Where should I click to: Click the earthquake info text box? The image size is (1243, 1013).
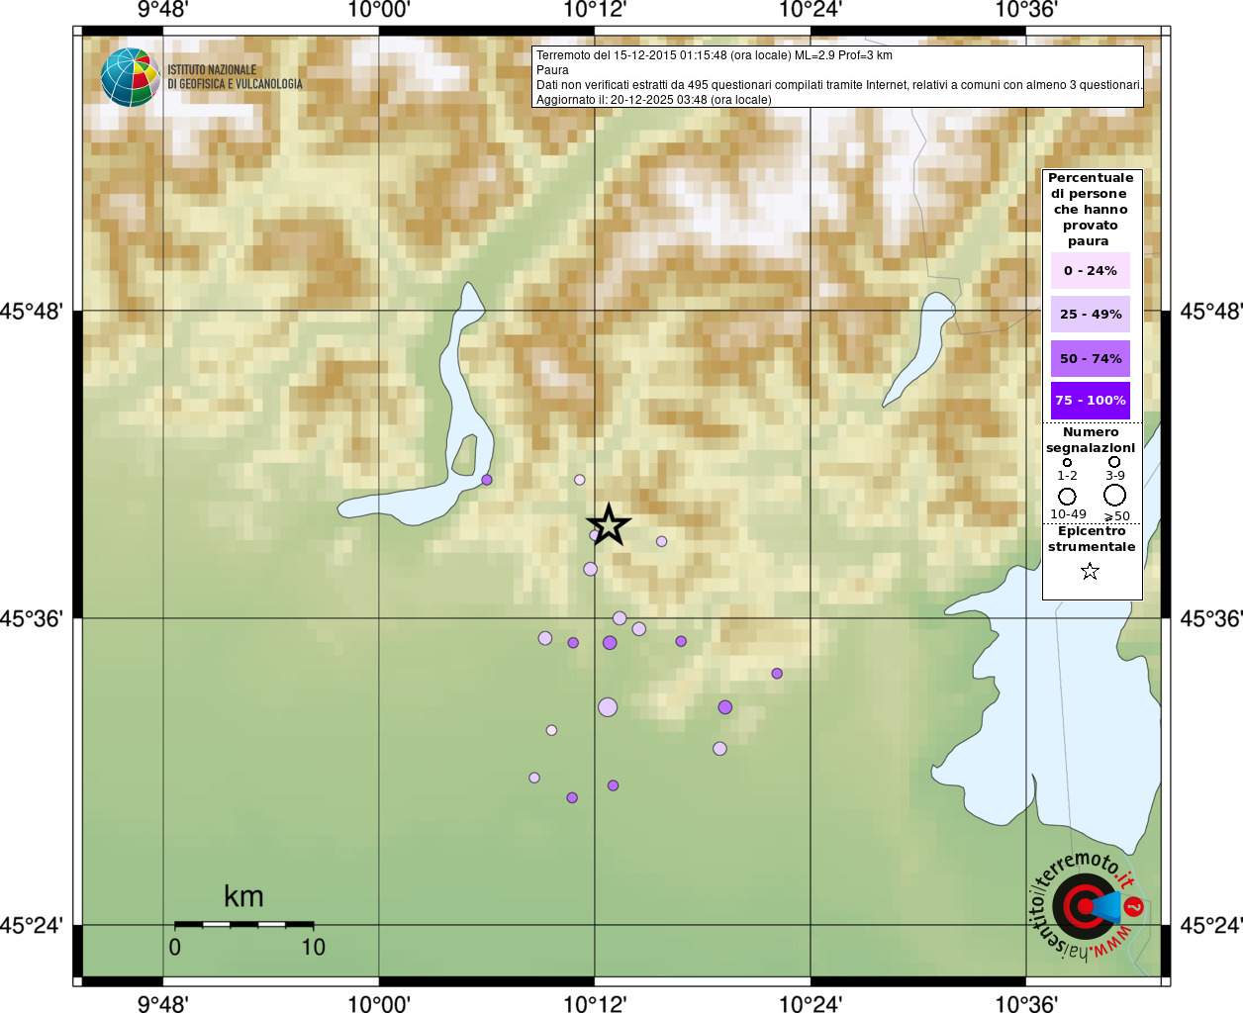pos(838,77)
